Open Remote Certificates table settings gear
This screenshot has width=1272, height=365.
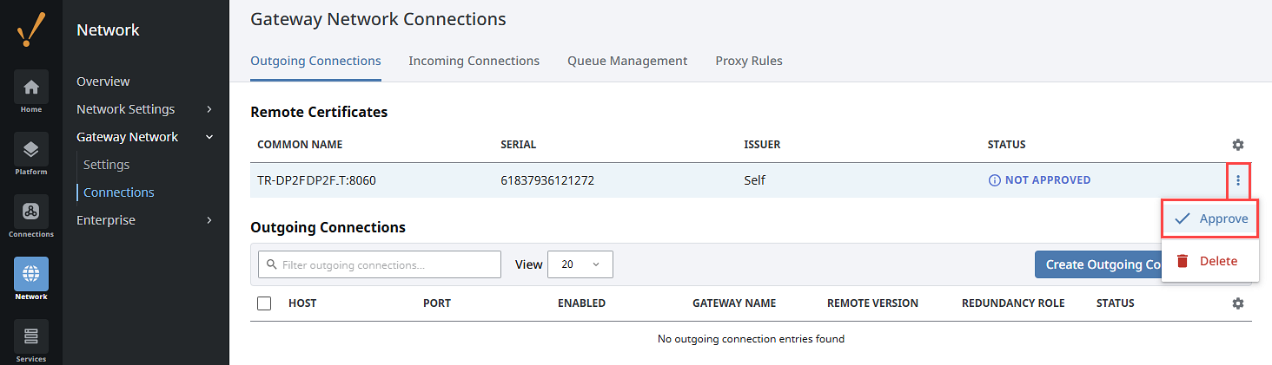1238,145
